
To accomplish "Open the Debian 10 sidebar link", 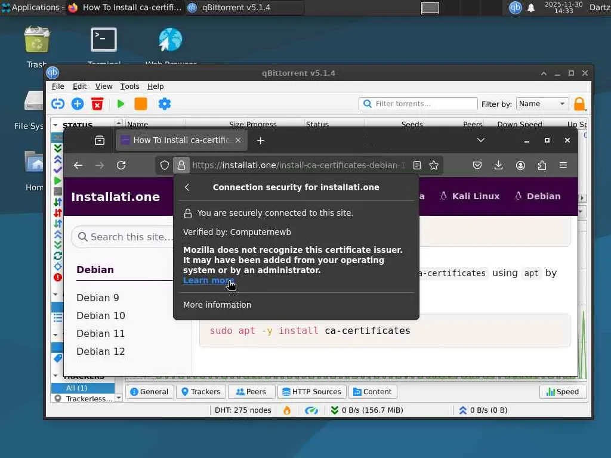I will (100, 316).
